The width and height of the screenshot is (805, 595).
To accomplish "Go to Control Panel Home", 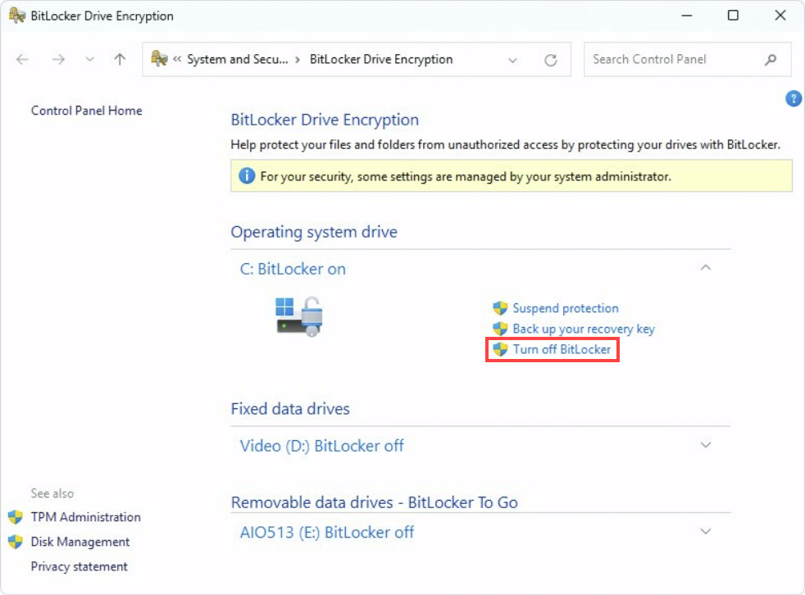I will pos(85,111).
